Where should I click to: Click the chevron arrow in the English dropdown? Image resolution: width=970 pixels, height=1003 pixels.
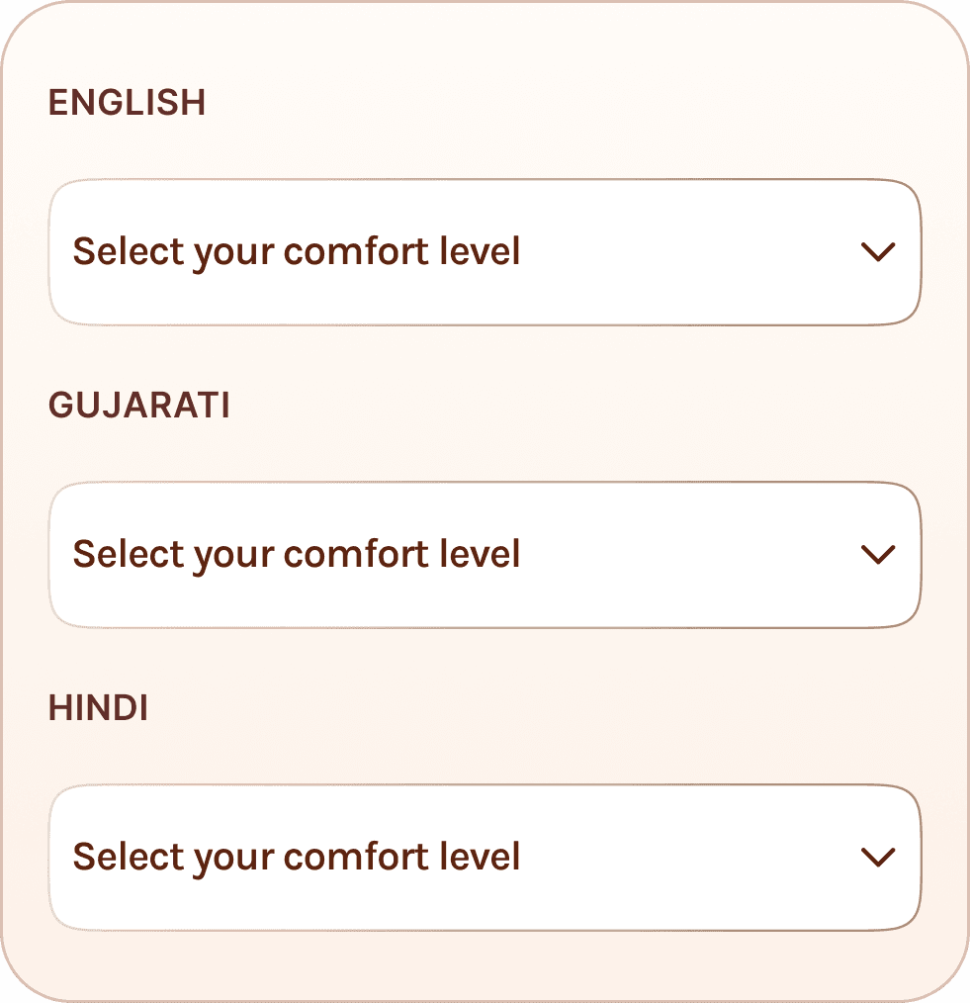(878, 252)
